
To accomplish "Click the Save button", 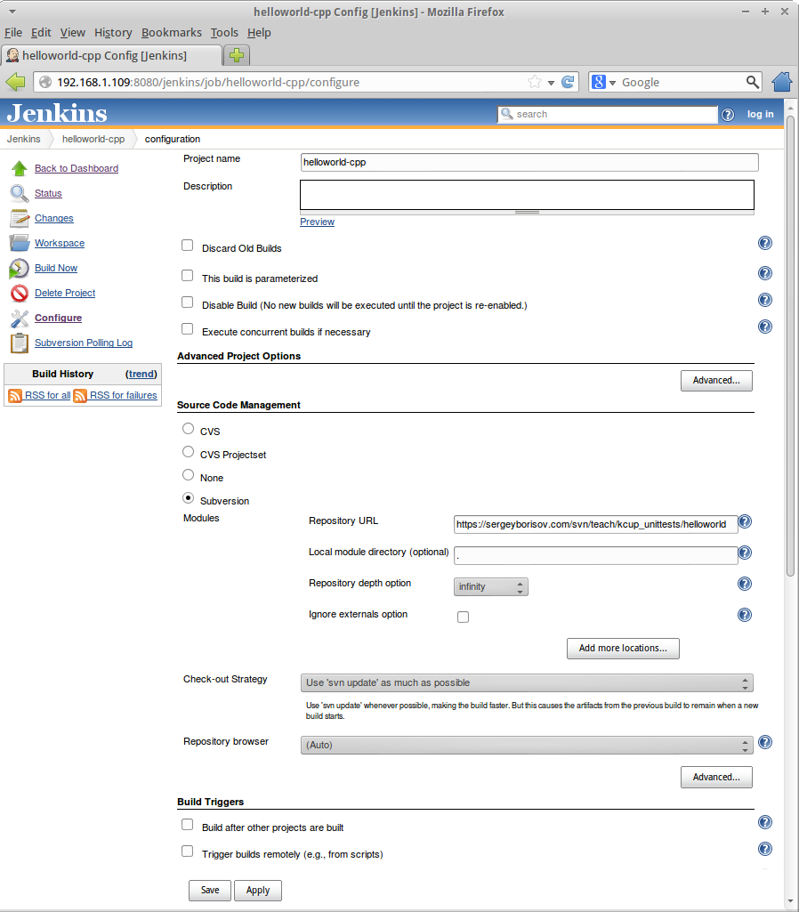I will pos(210,891).
